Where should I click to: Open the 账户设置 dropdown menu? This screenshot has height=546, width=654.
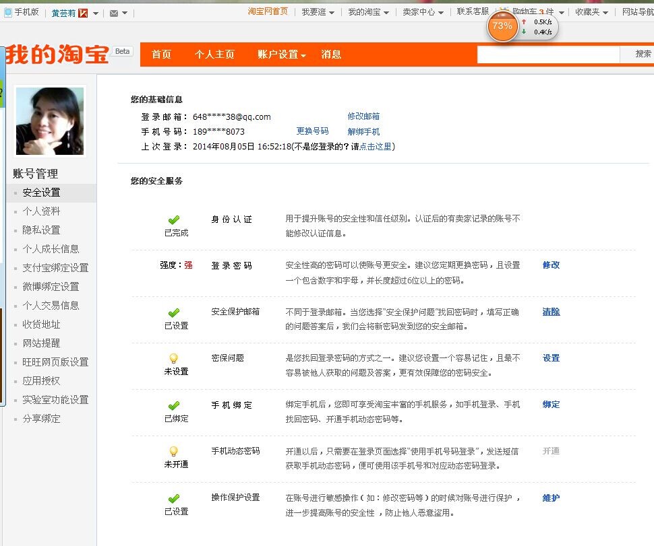(x=282, y=55)
